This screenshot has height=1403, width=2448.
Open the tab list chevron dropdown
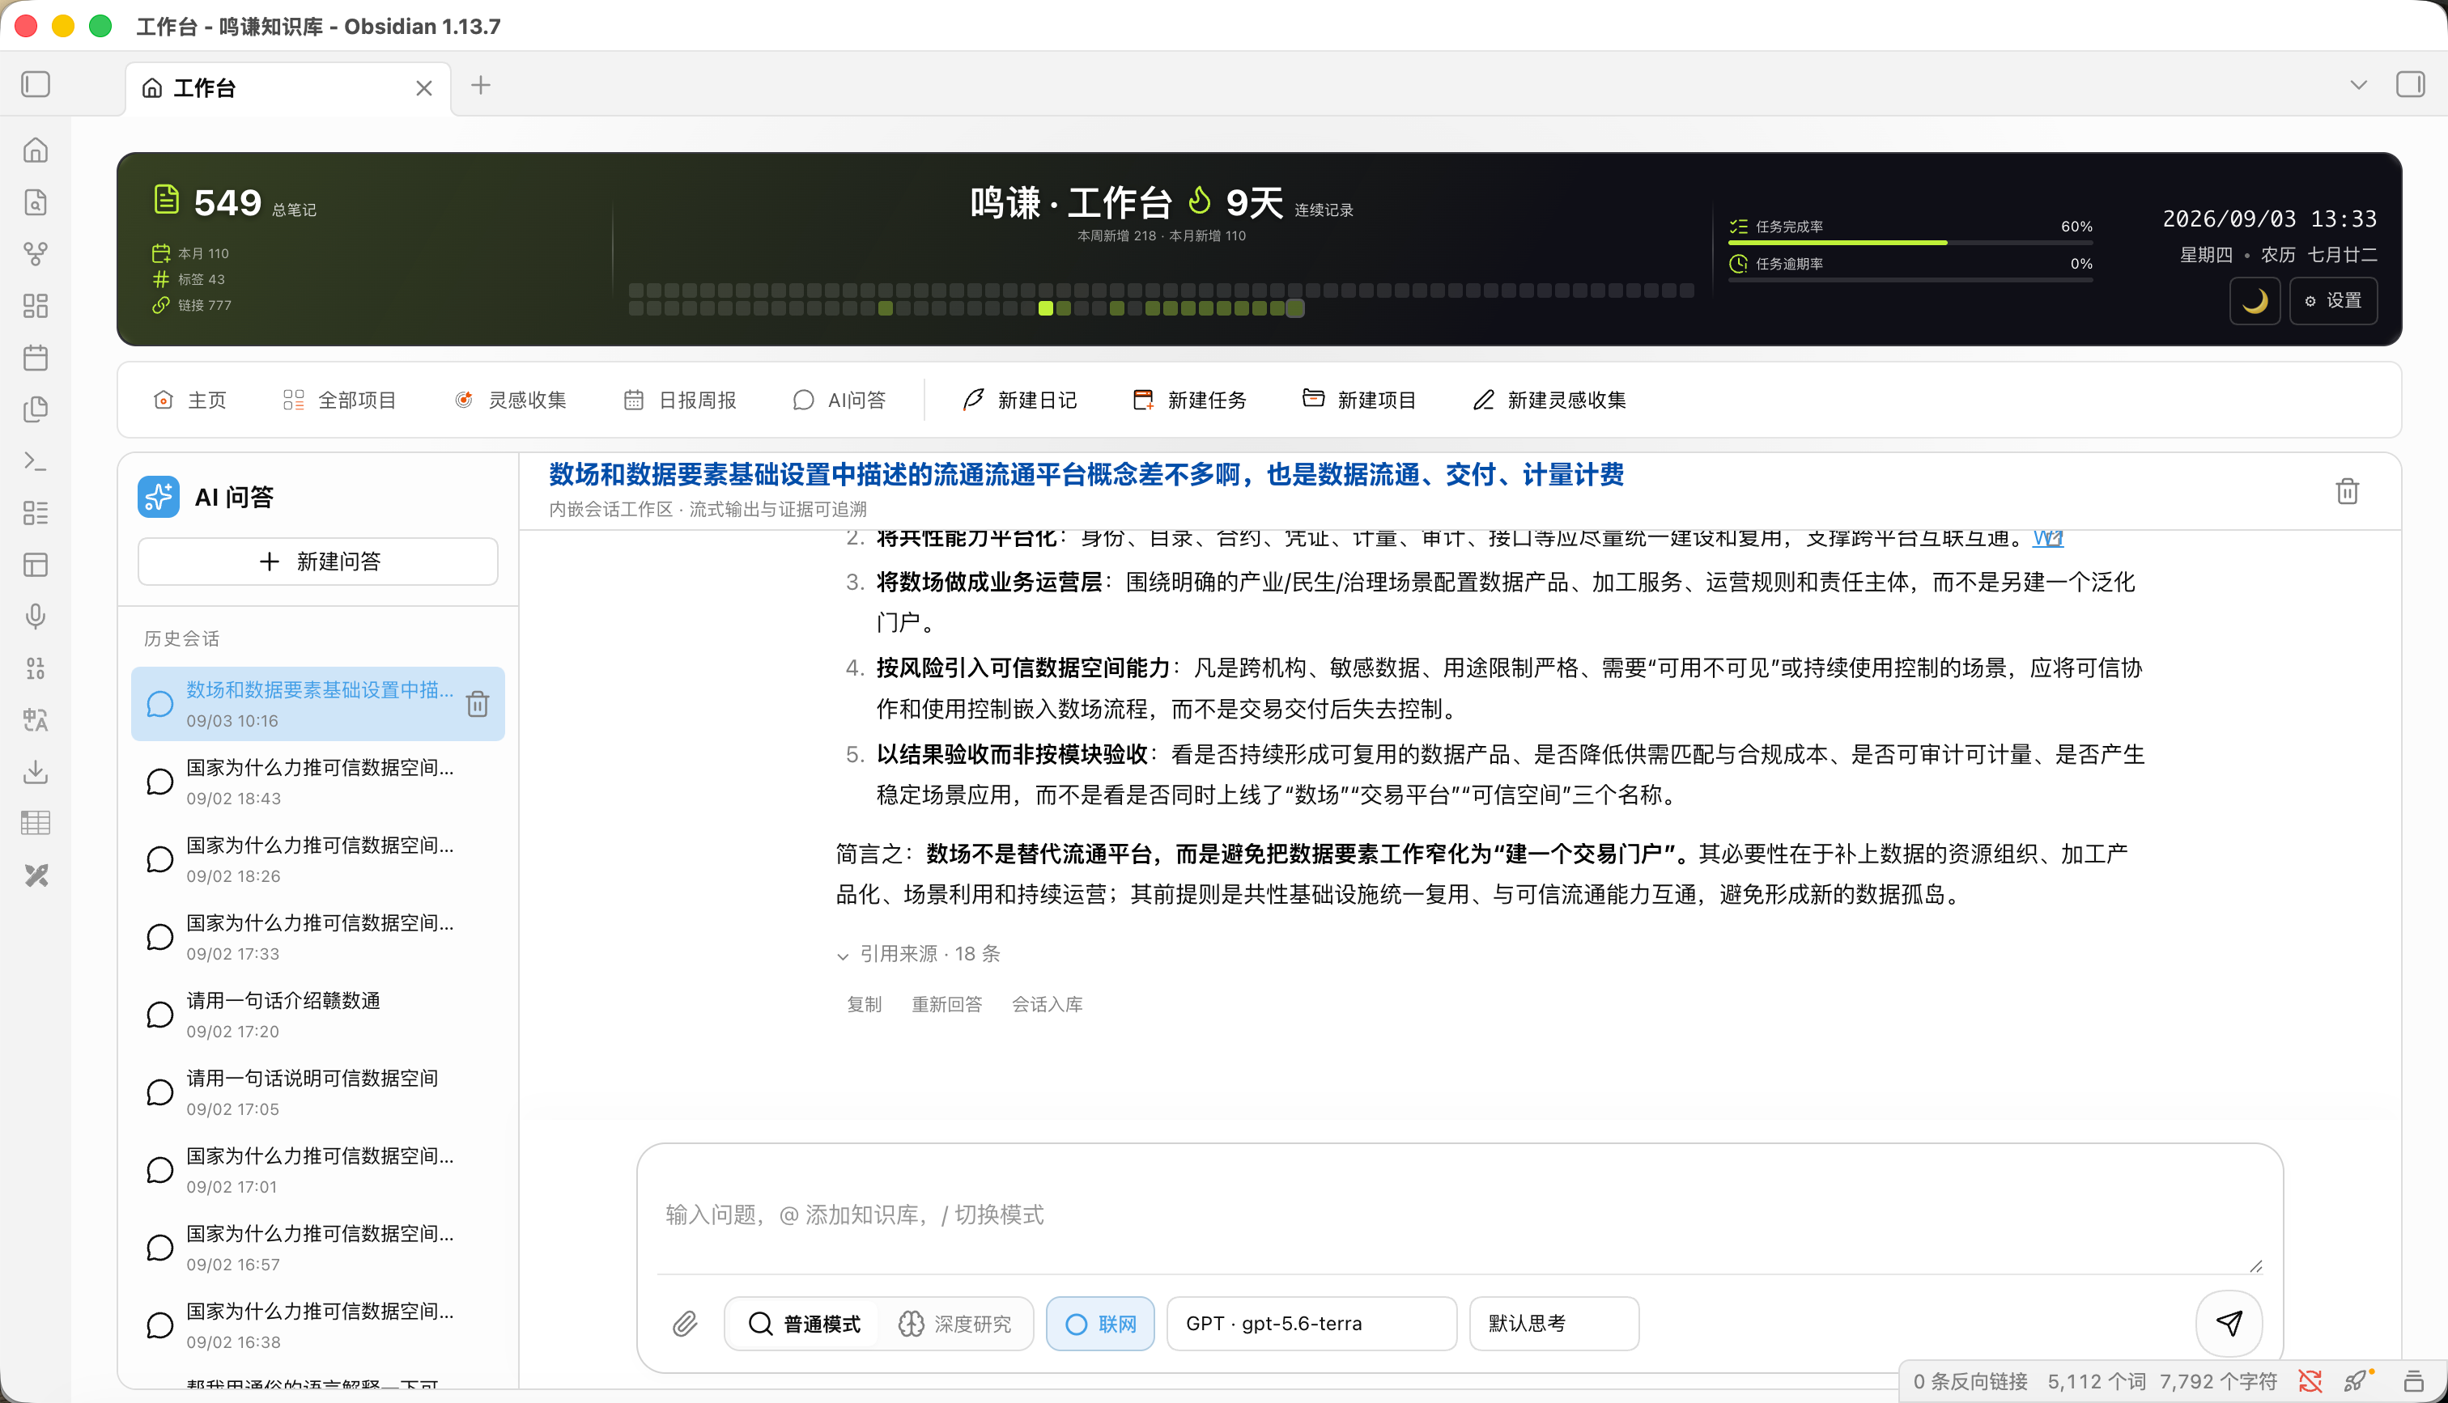tap(2357, 85)
